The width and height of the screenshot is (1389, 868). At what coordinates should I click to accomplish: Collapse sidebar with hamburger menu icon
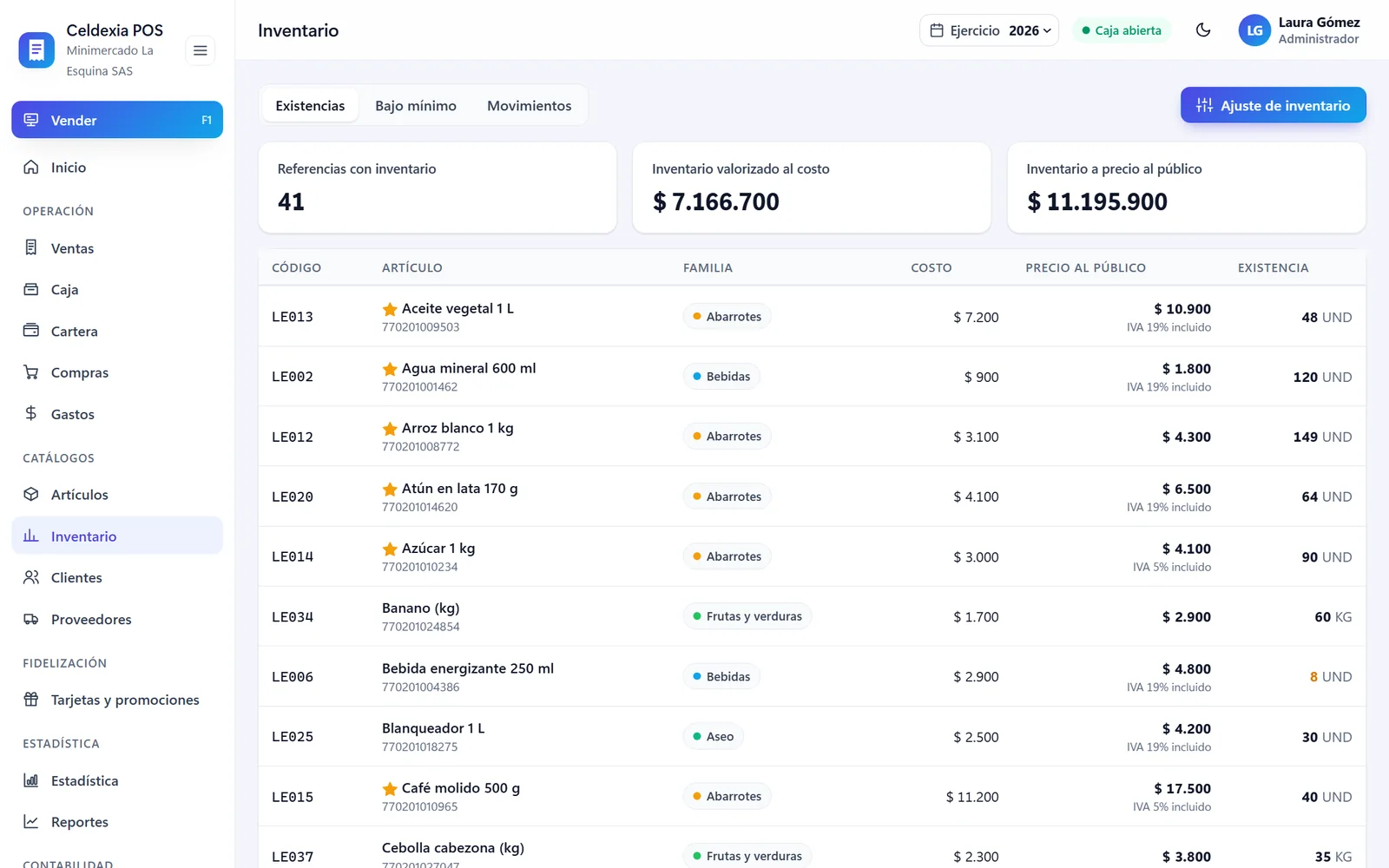coord(200,50)
